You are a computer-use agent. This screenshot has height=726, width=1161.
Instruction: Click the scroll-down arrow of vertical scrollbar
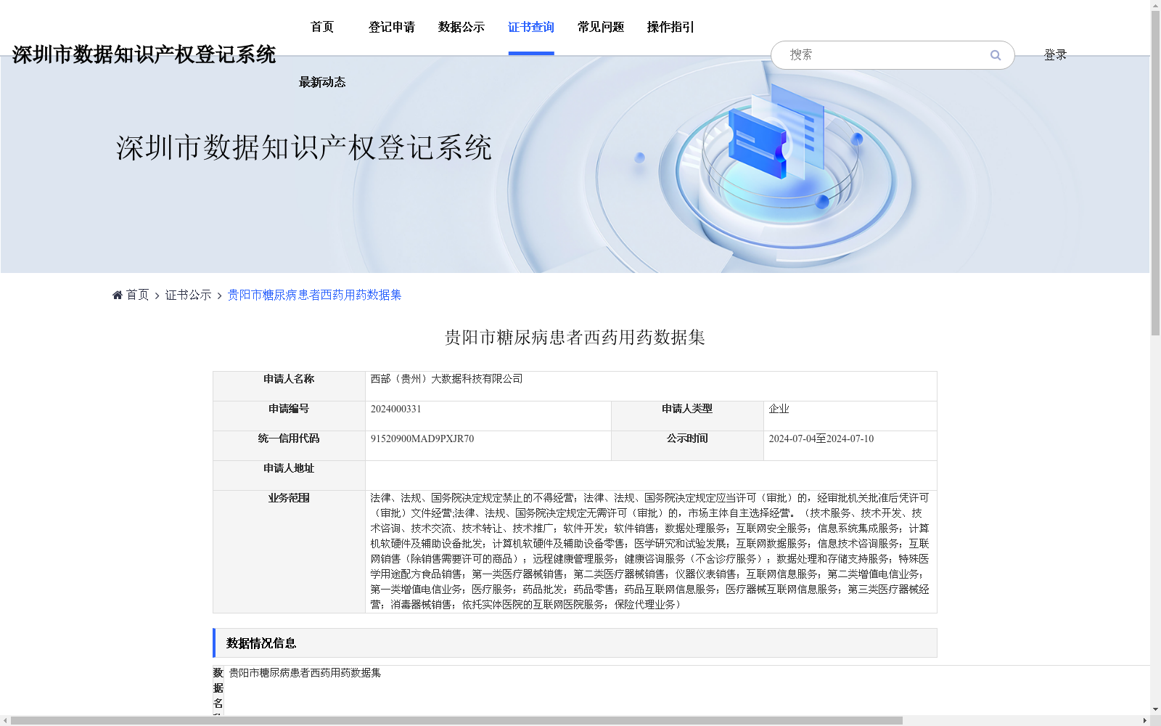pyautogui.click(x=1155, y=709)
